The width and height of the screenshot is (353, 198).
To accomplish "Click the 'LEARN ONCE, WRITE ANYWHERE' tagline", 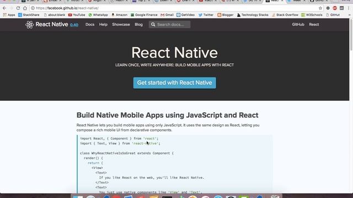I will click(174, 65).
